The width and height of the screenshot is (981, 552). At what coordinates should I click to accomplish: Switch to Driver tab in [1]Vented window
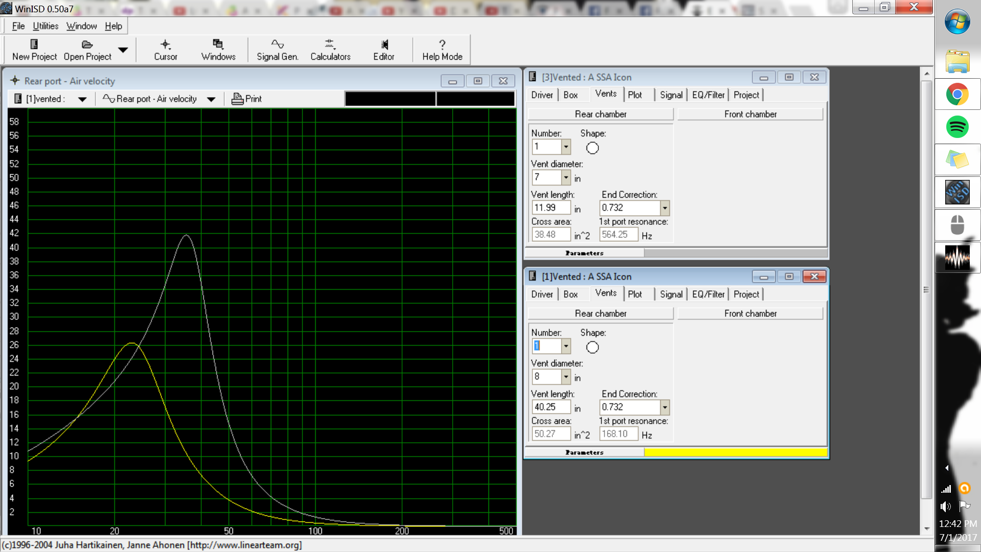pyautogui.click(x=542, y=294)
